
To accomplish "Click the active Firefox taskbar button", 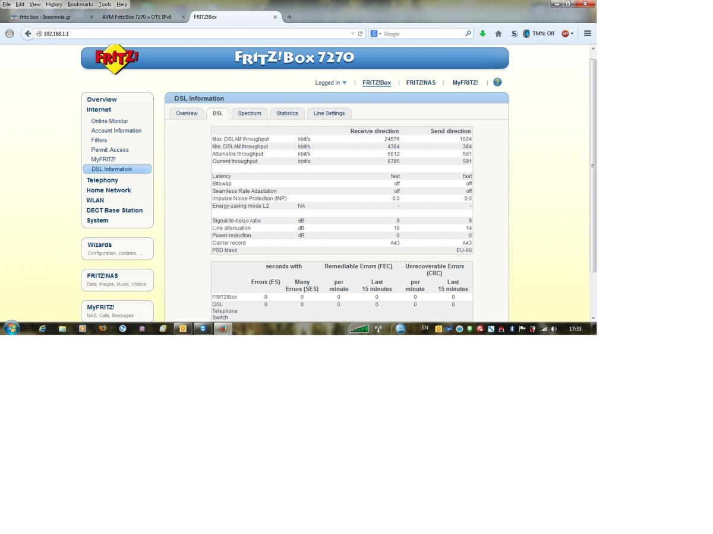I will click(223, 328).
